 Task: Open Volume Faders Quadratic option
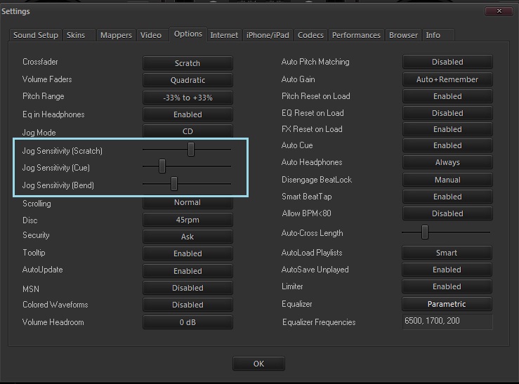click(x=188, y=80)
